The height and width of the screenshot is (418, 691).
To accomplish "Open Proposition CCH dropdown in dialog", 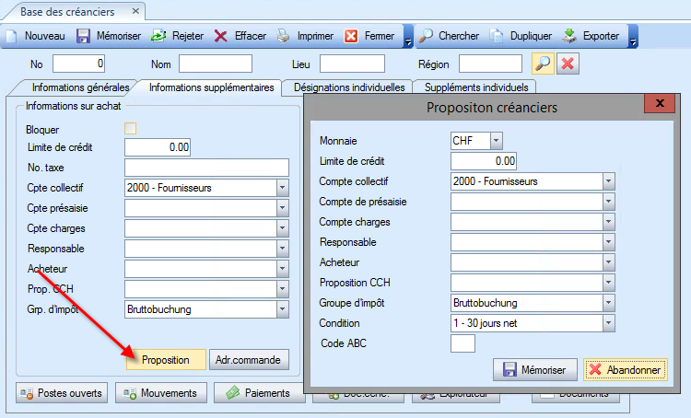I will (608, 283).
